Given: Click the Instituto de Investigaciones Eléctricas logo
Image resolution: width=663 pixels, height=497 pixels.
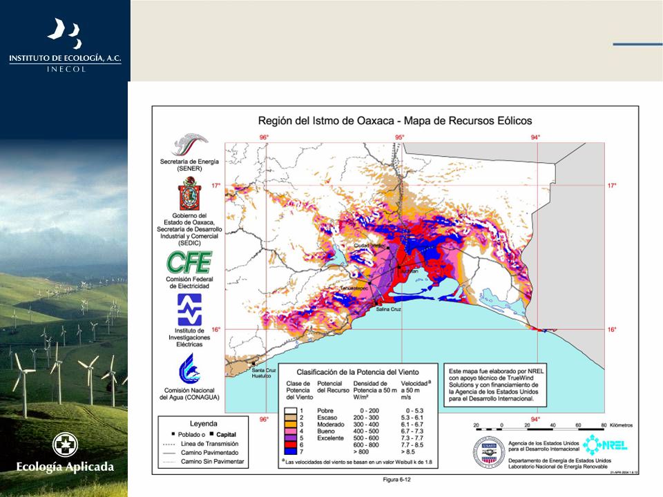Looking at the screenshot, I should tap(189, 310).
